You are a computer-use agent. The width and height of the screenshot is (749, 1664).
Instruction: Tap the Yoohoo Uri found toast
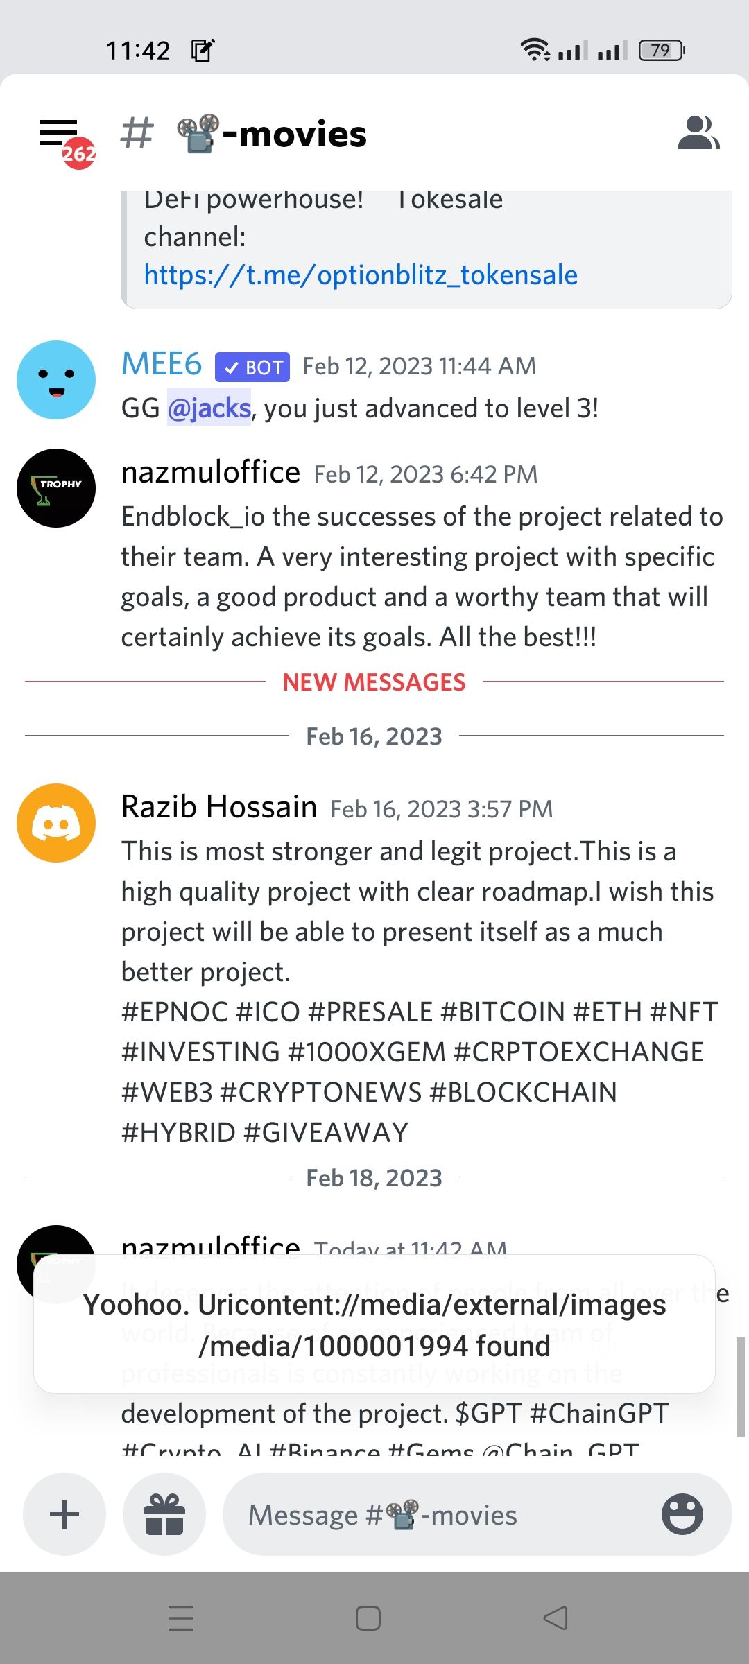(x=374, y=1324)
